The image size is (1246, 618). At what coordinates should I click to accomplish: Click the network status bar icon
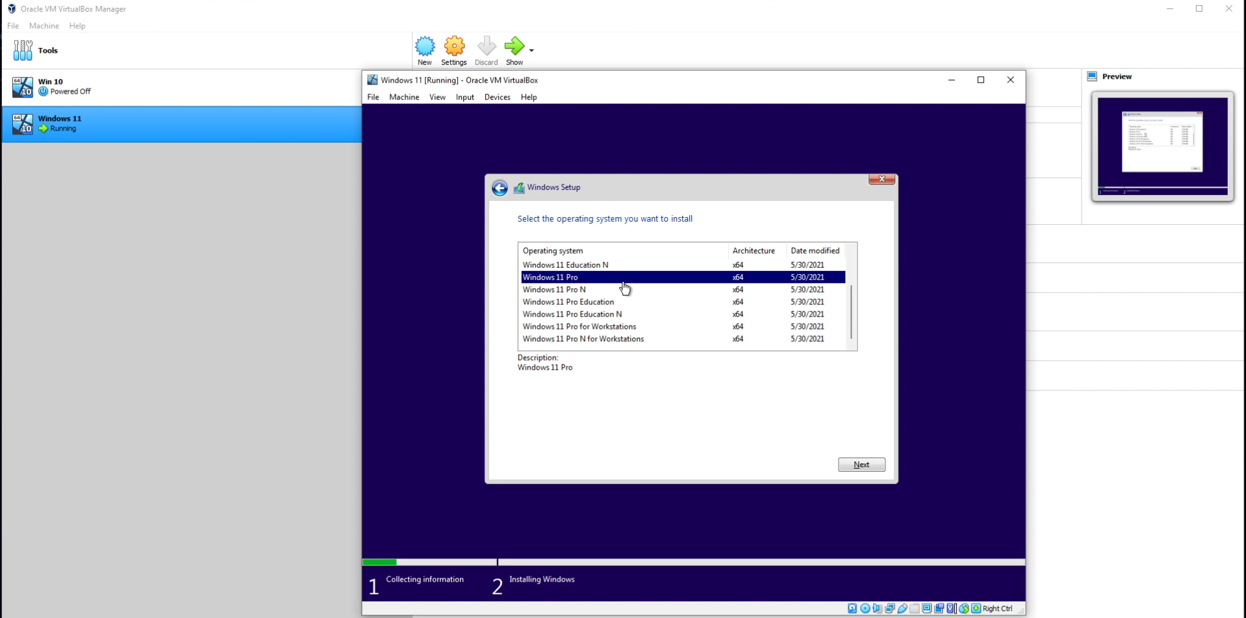(889, 608)
